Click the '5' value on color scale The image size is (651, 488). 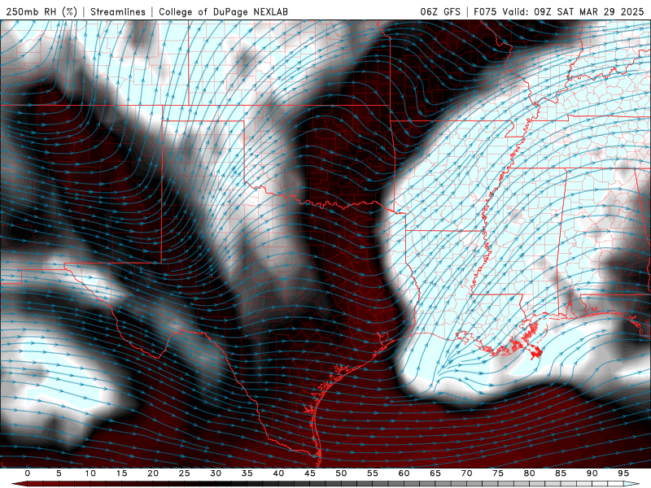[59, 473]
